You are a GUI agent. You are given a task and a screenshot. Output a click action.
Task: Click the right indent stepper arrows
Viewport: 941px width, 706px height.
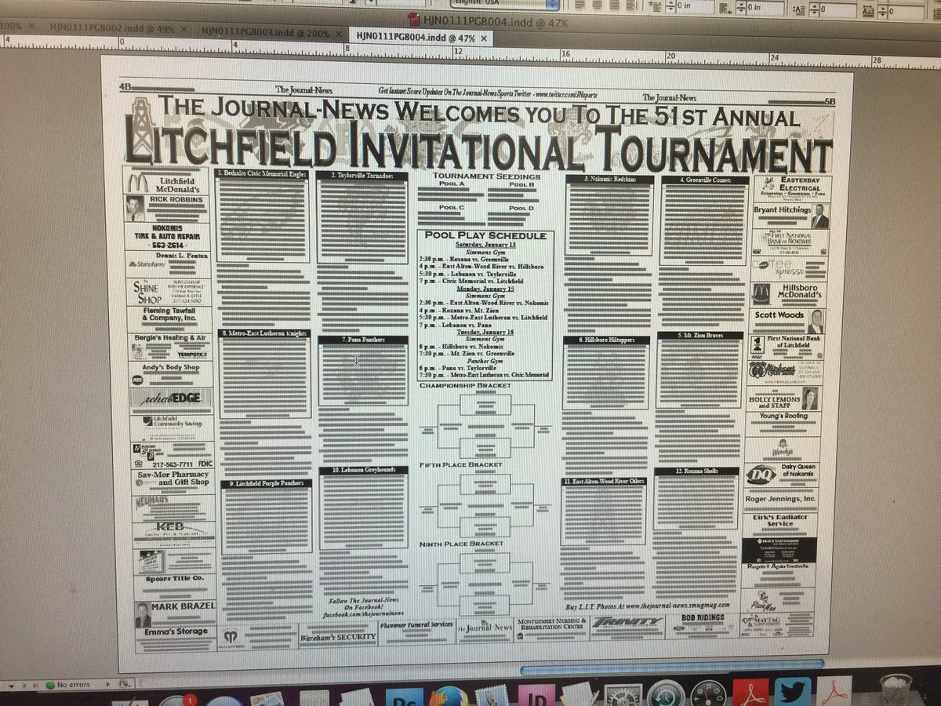[x=741, y=7]
